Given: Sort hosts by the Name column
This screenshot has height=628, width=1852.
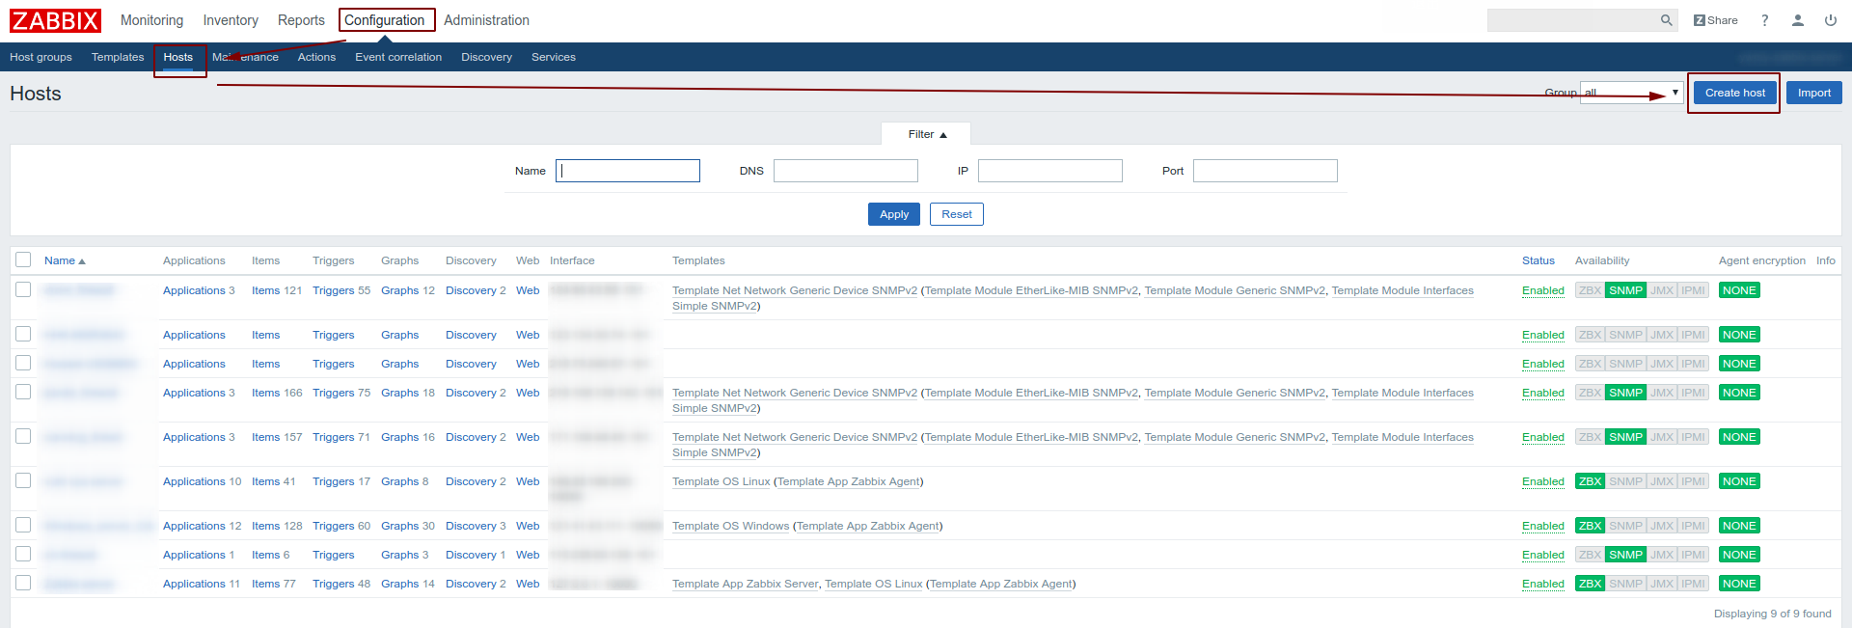Looking at the screenshot, I should pyautogui.click(x=65, y=260).
